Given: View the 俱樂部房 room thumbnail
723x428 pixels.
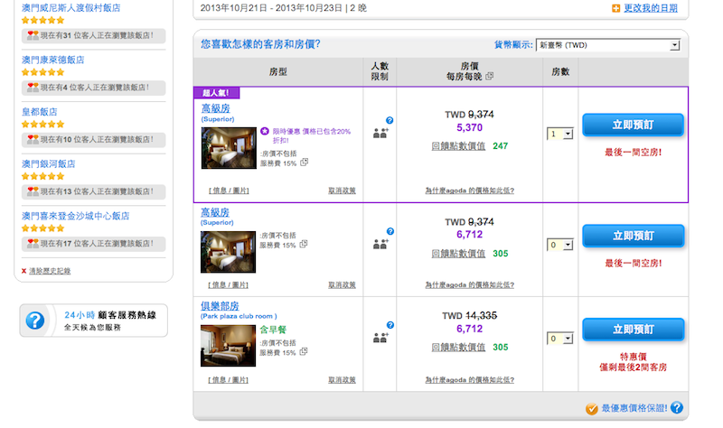Looking at the screenshot, I should click(x=228, y=346).
